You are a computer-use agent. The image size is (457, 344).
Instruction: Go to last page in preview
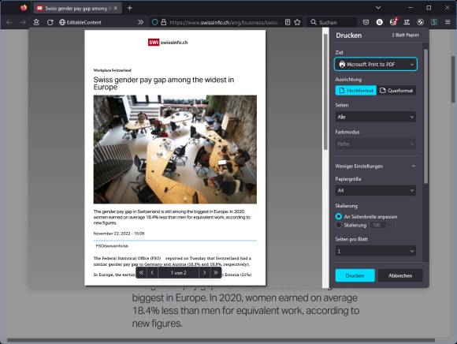click(216, 273)
